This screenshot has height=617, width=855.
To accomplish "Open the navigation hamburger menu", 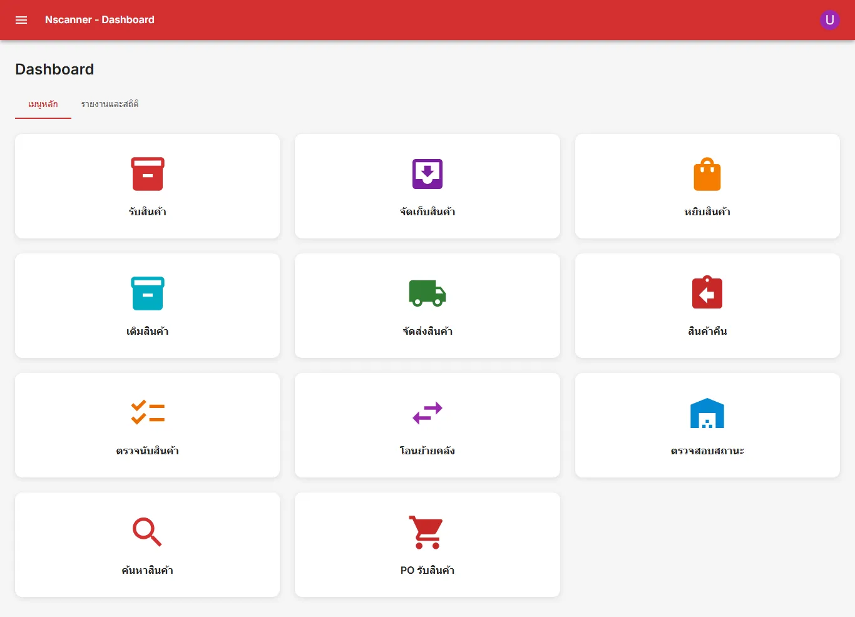I will (21, 19).
